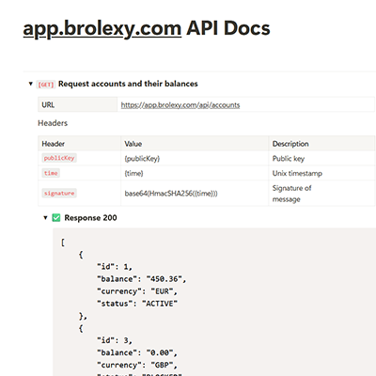This screenshot has width=376, height=376.
Task: Click the "balance": "450.36" line
Action: (x=142, y=279)
